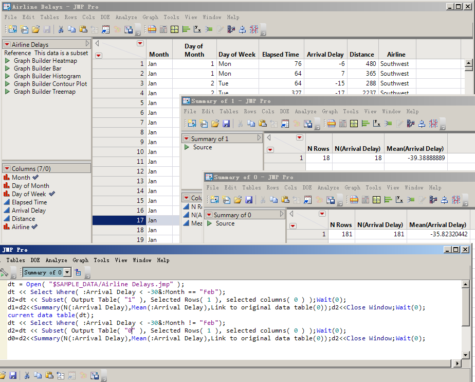
Task: Run Graph Builder Heatmap script with green triangle
Action: click(x=8, y=61)
